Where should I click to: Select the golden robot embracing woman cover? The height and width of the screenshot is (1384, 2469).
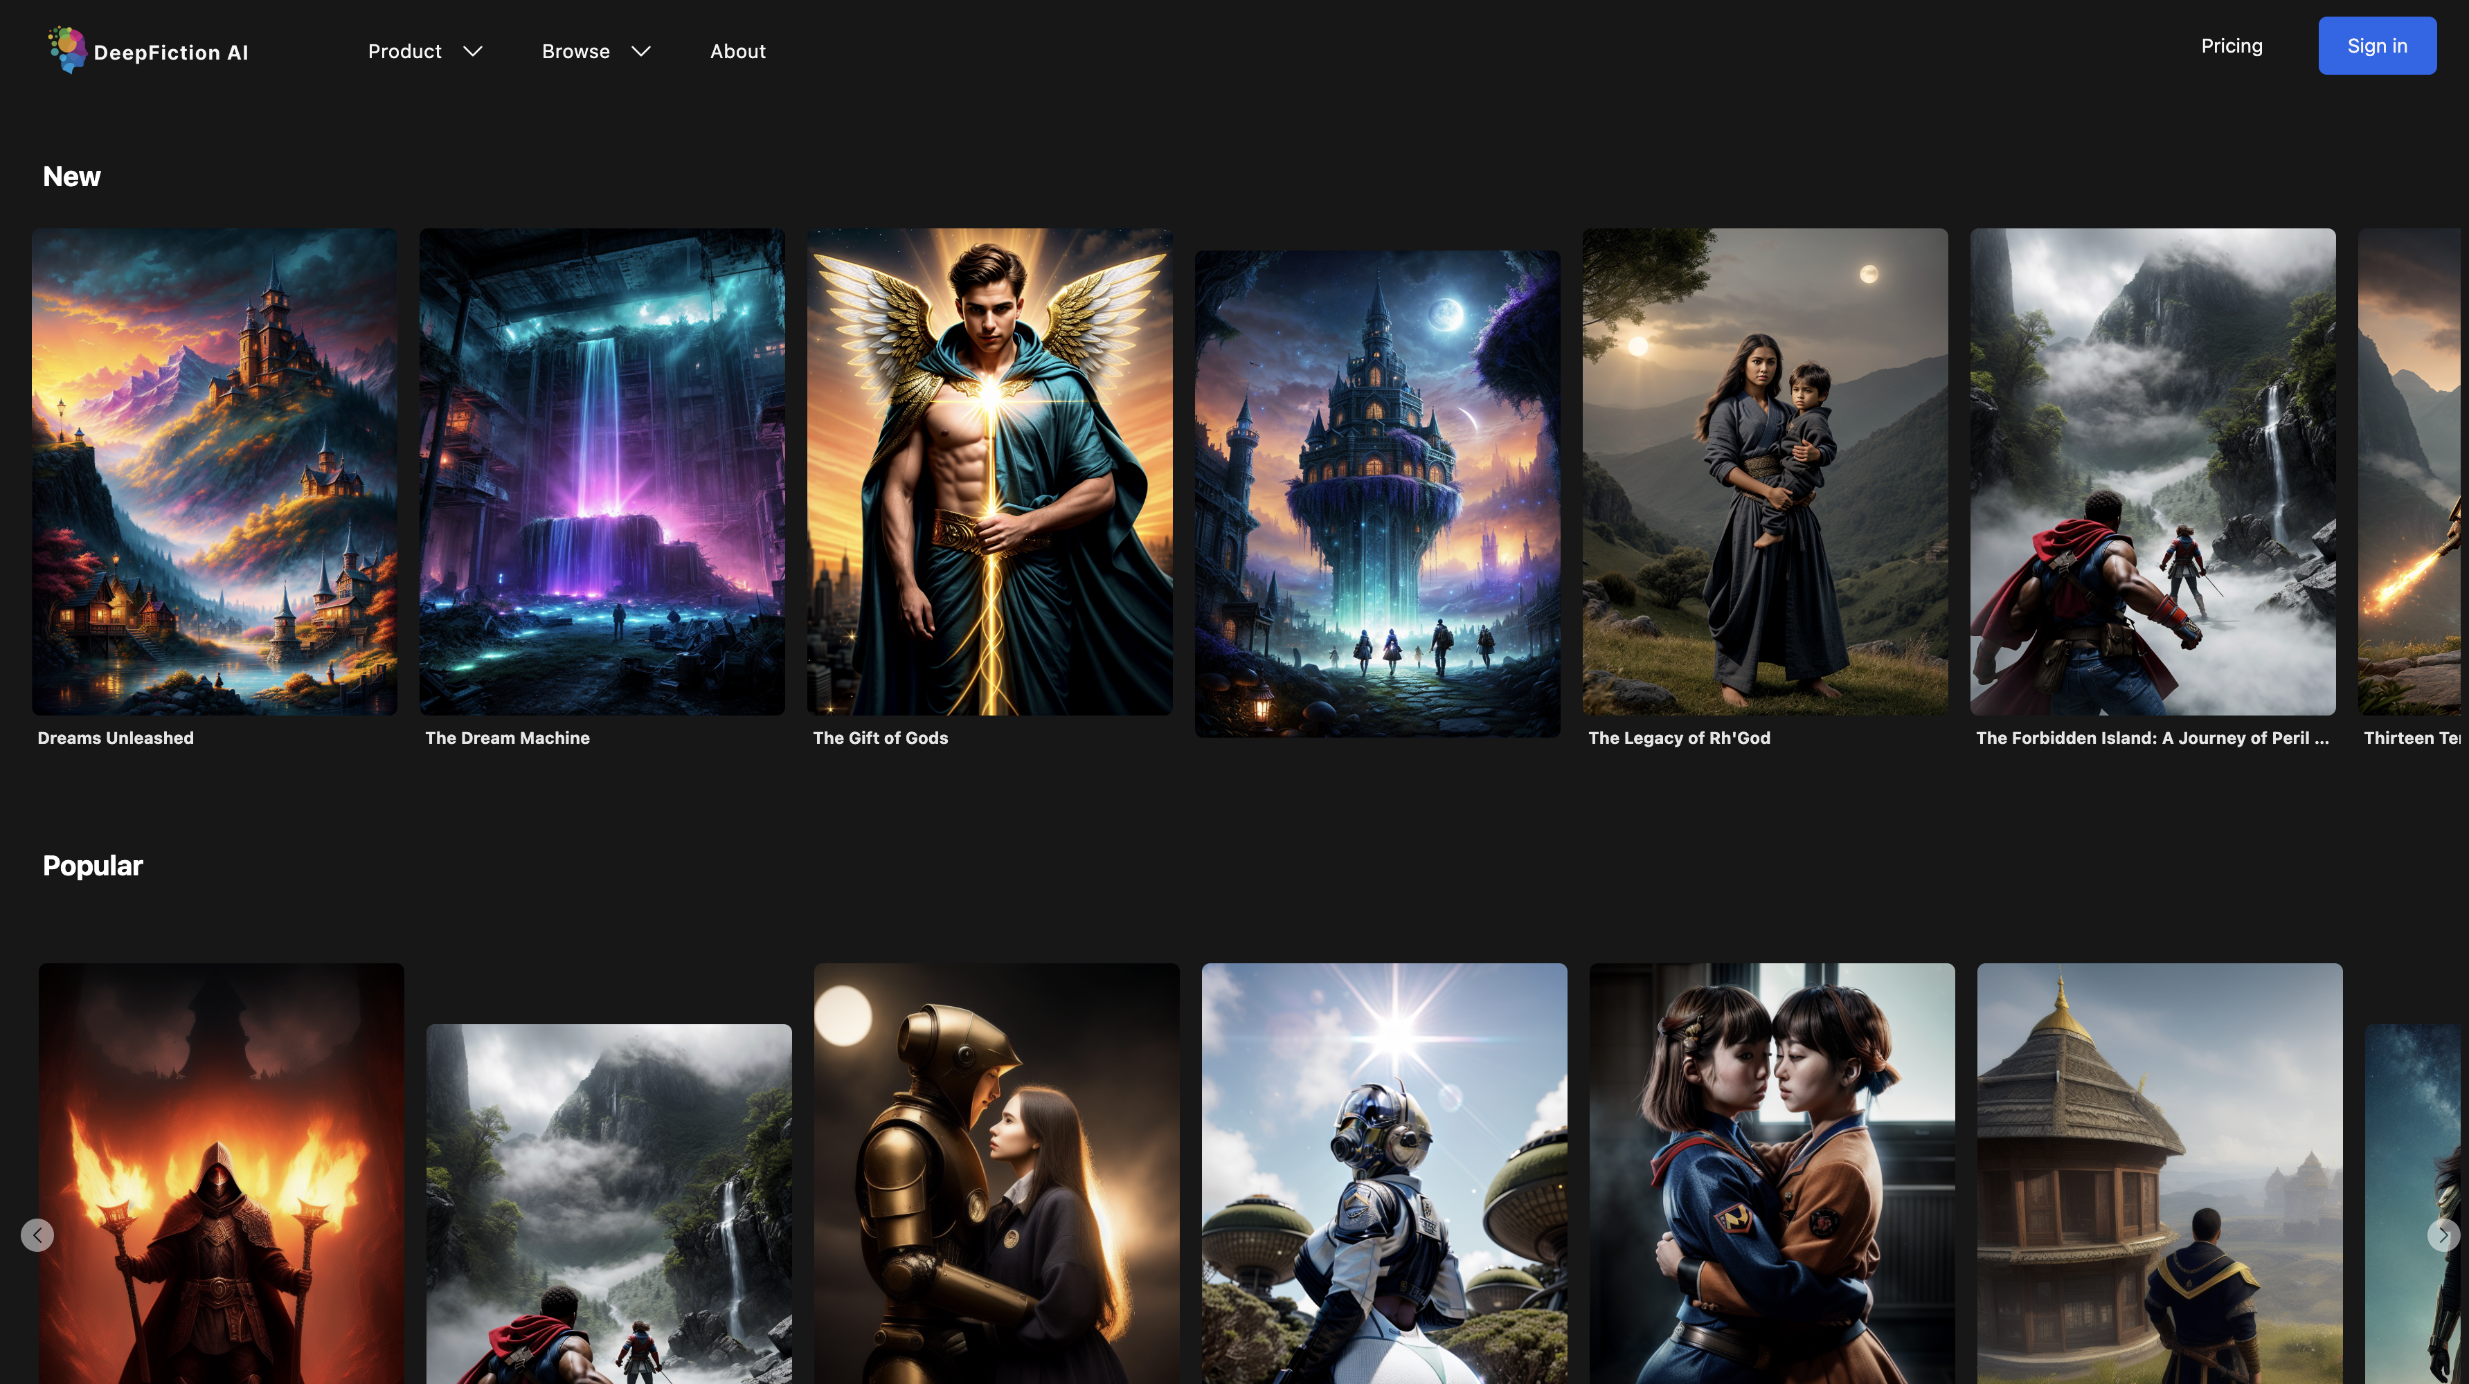pyautogui.click(x=996, y=1174)
